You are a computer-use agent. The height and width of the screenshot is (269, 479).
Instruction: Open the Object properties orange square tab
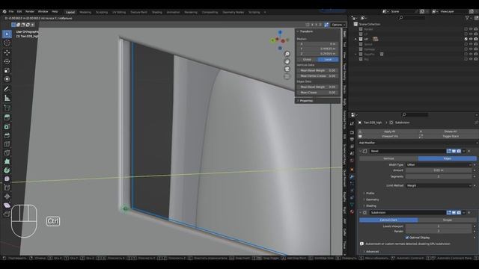[352, 170]
